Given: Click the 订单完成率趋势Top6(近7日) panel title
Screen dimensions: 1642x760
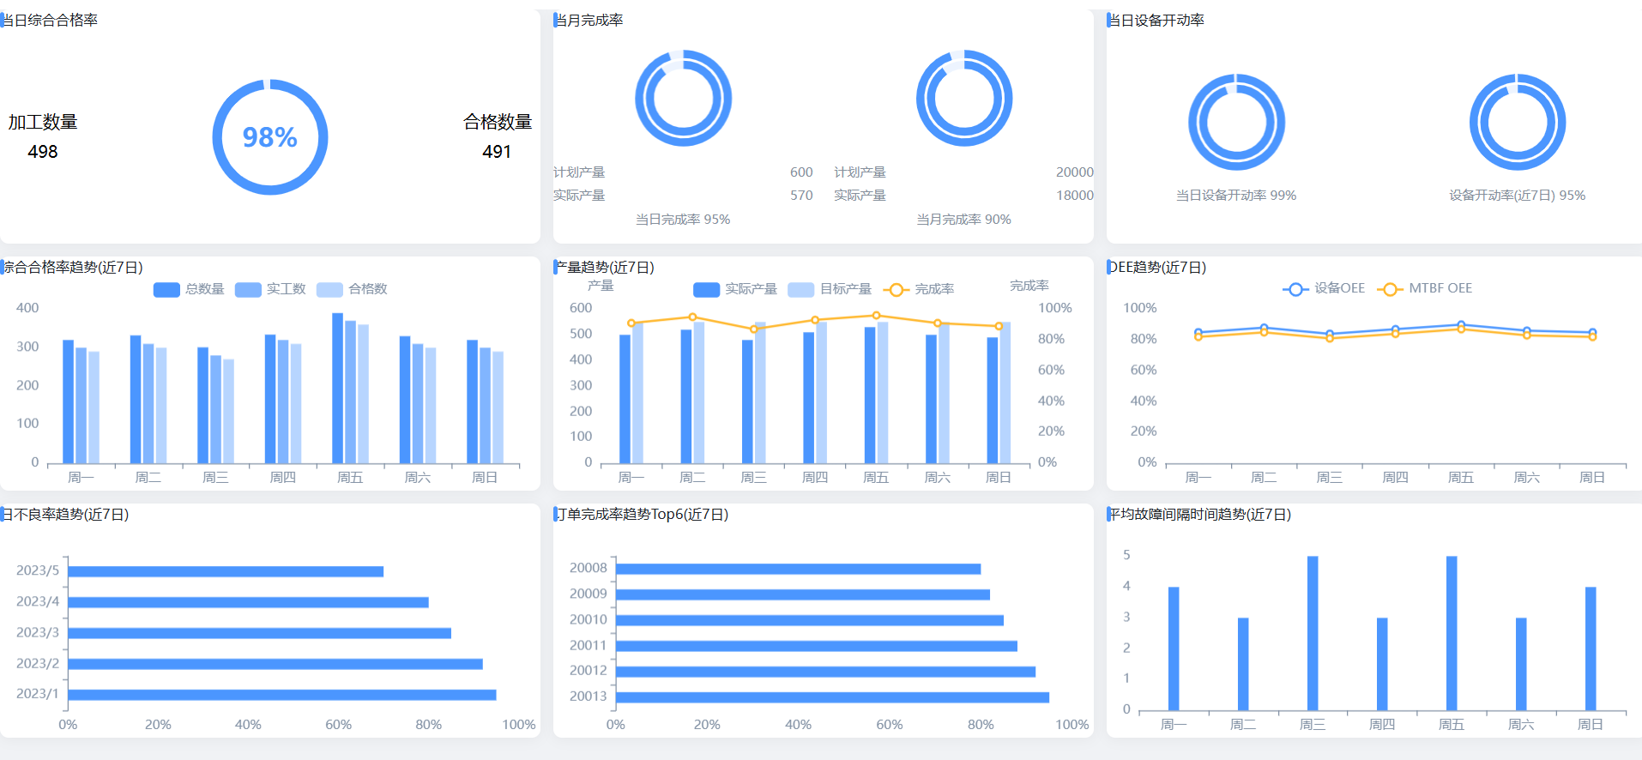Looking at the screenshot, I should tap(642, 515).
